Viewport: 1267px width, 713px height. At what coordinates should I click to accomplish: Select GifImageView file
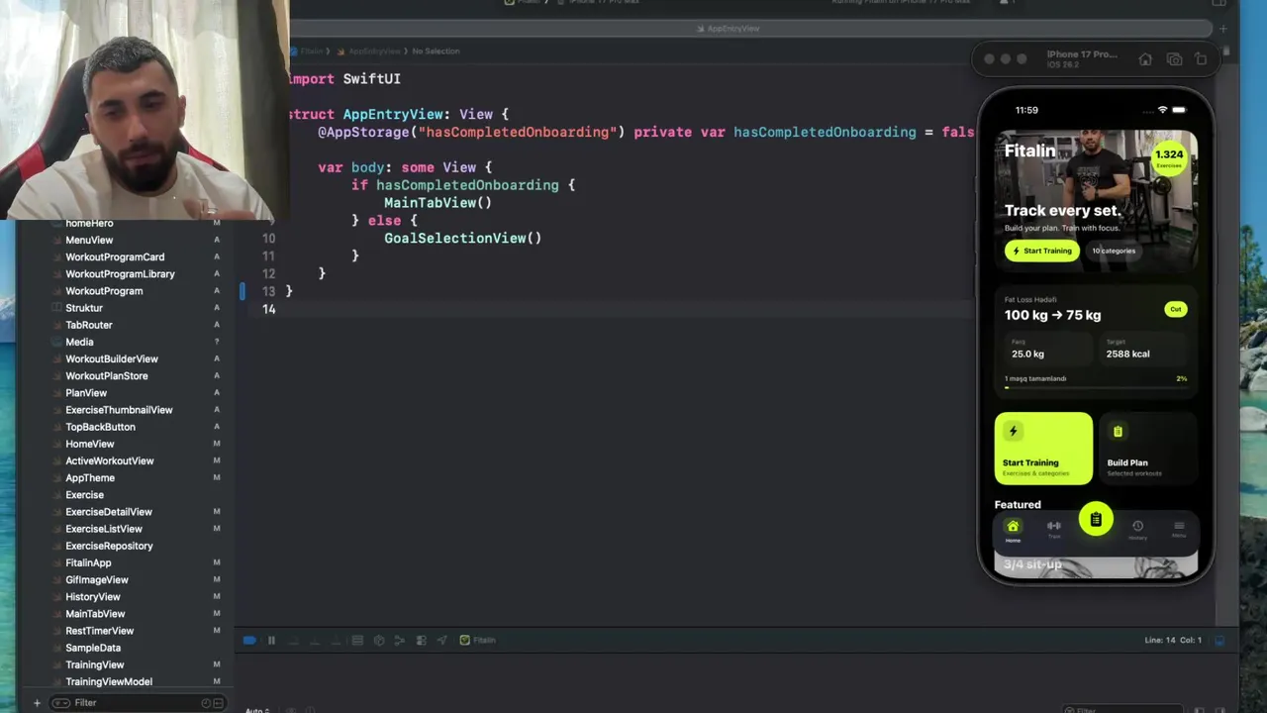tap(97, 580)
